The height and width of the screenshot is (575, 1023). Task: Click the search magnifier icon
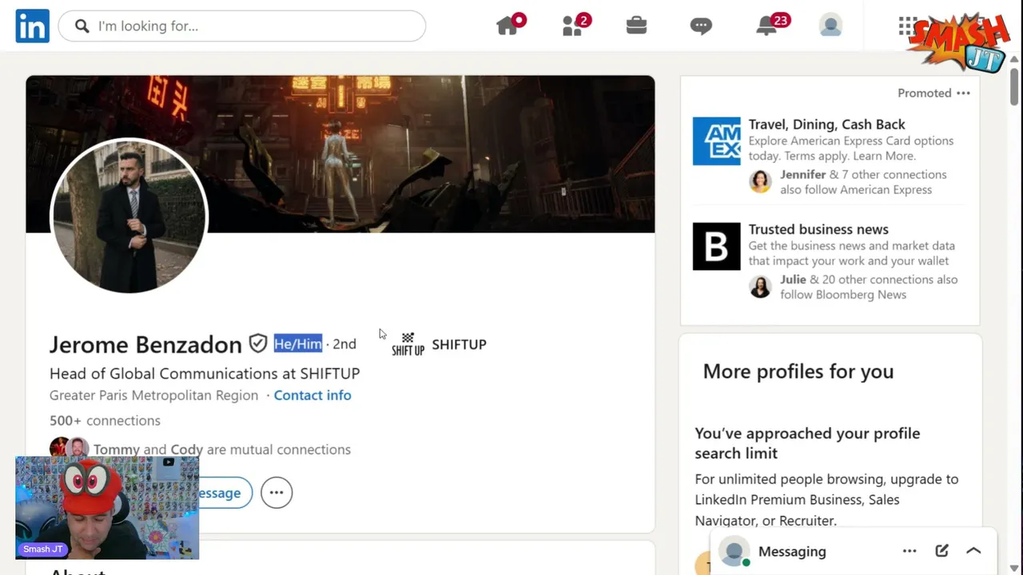[82, 26]
